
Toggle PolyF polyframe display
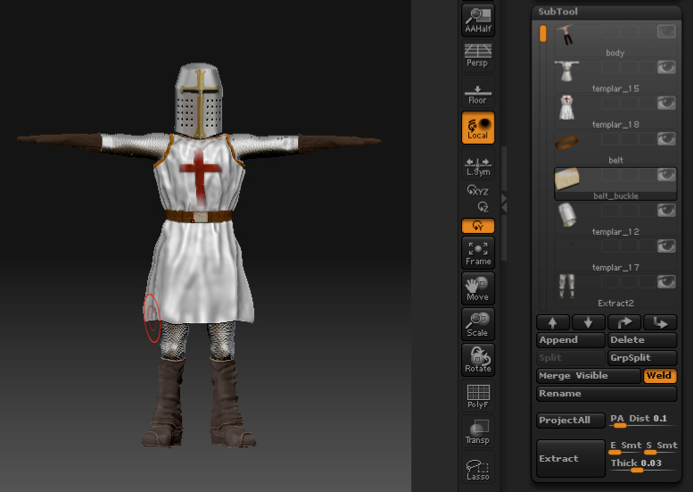coord(478,396)
